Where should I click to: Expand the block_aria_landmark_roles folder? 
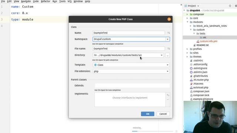point(191,26)
